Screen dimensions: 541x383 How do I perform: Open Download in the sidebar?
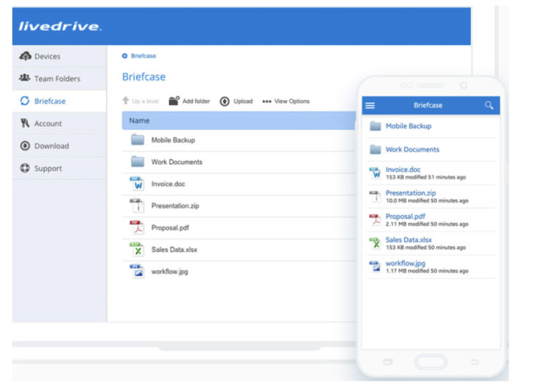pyautogui.click(x=60, y=146)
